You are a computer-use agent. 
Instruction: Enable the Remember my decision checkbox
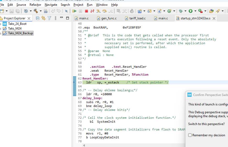pos(190,135)
